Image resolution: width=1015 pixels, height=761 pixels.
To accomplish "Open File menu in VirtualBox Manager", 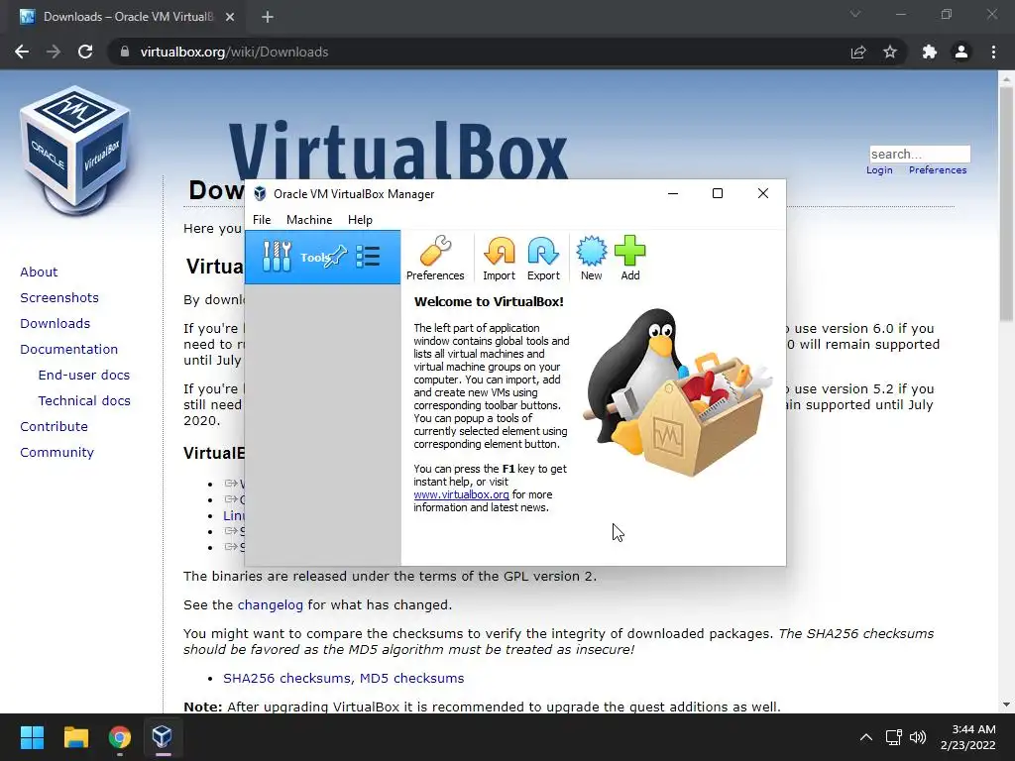I will click(x=262, y=220).
